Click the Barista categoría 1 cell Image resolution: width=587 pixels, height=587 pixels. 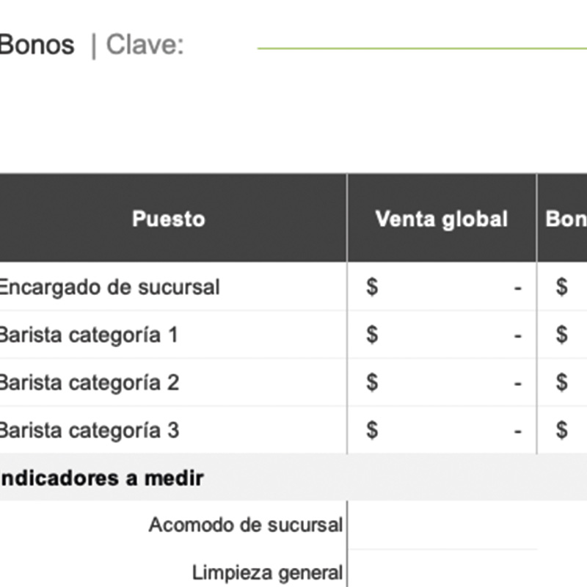click(88, 335)
